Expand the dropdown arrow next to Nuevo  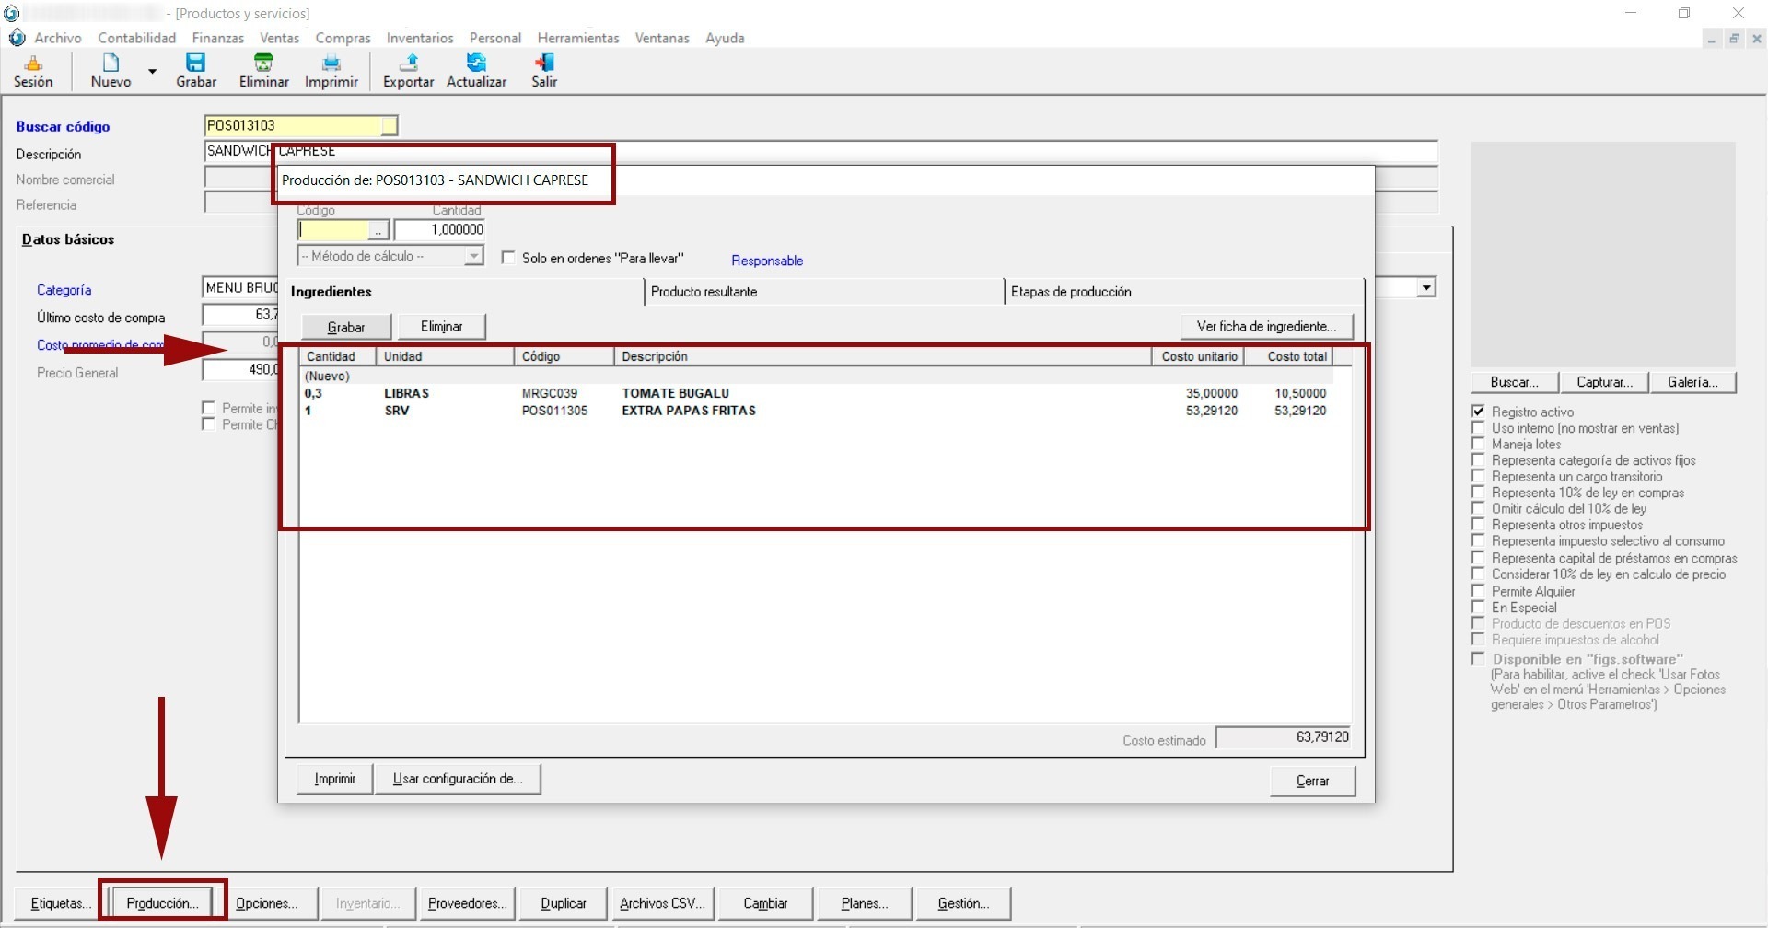click(x=153, y=71)
